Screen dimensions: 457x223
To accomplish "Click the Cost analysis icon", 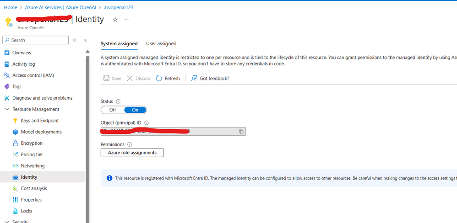I will [16, 188].
